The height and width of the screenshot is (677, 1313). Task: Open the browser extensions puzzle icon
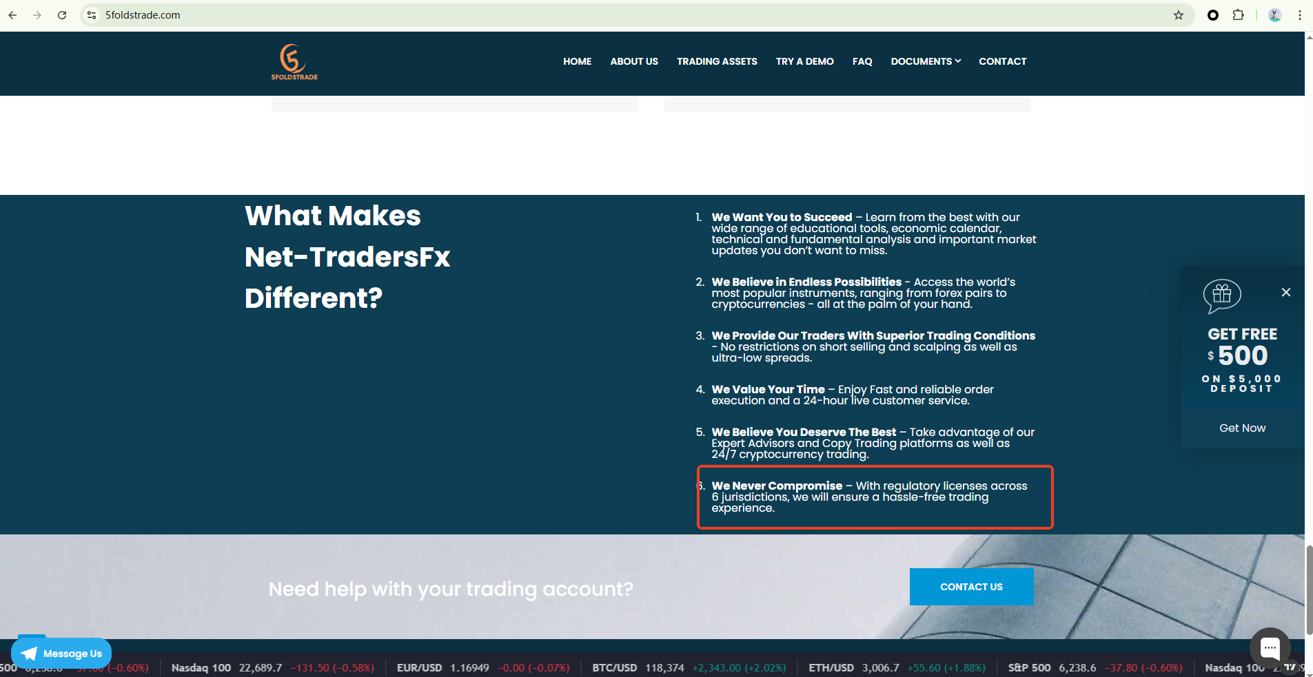click(x=1238, y=15)
